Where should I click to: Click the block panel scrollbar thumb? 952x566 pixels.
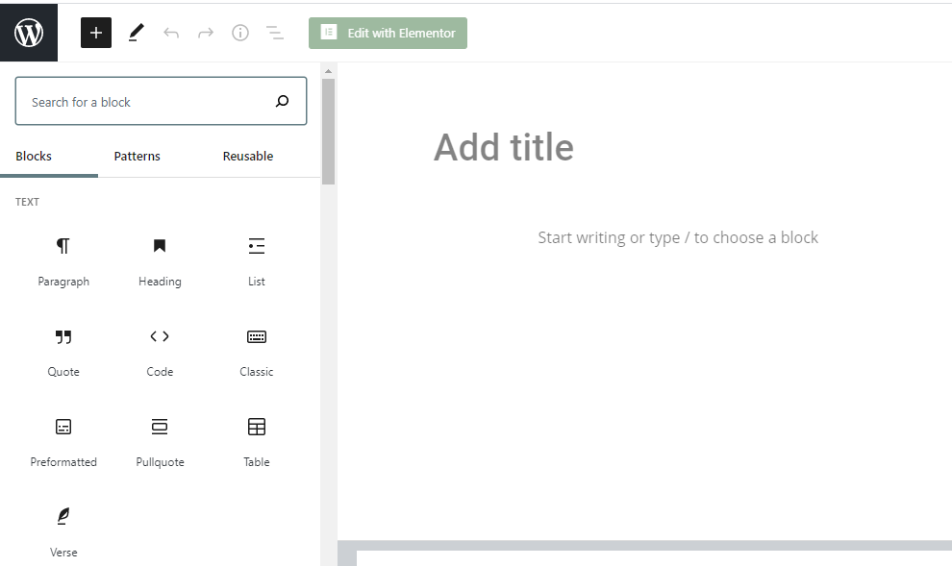[x=329, y=131]
